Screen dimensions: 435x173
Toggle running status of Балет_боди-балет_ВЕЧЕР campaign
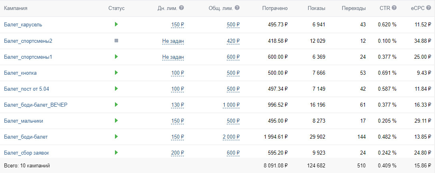pos(116,105)
